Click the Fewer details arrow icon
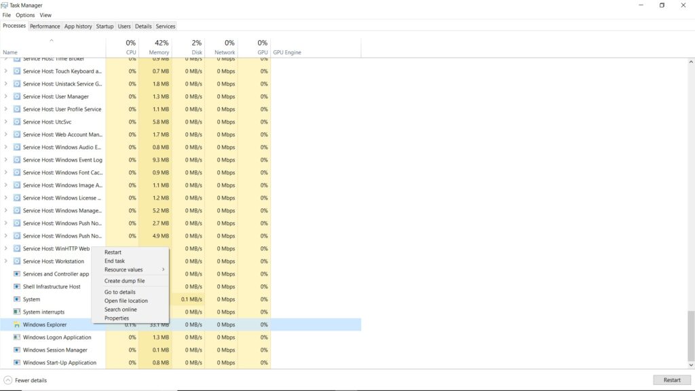Screen dimensions: 695x391 coord(7,380)
